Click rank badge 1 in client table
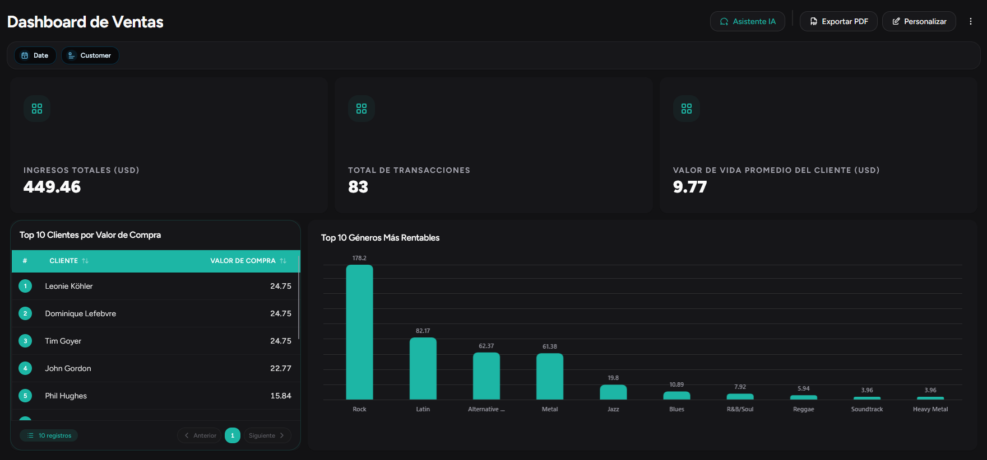 [25, 286]
